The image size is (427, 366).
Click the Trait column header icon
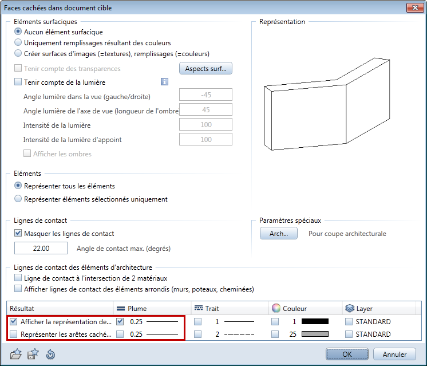199,308
